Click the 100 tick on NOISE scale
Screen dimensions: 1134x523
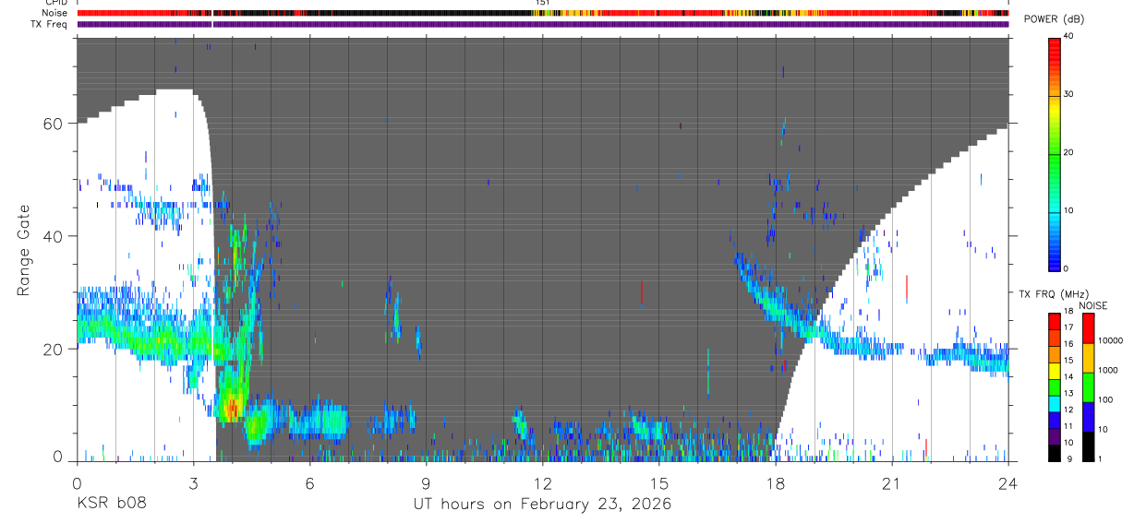click(1104, 398)
